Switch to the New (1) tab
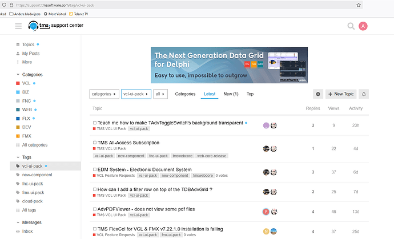This screenshot has height=239, width=394. 231,94
